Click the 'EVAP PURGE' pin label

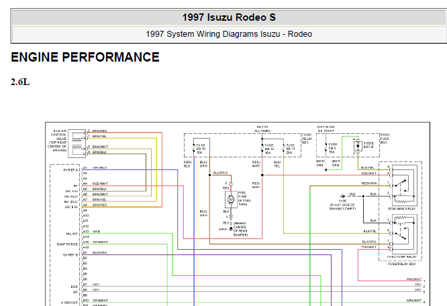(x=67, y=244)
